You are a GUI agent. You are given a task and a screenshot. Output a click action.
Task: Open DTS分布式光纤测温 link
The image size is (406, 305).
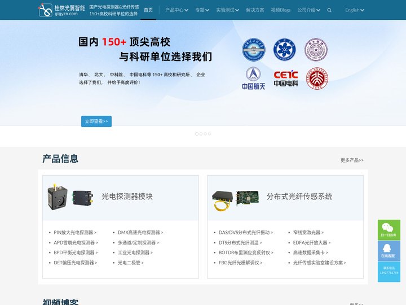click(x=240, y=243)
